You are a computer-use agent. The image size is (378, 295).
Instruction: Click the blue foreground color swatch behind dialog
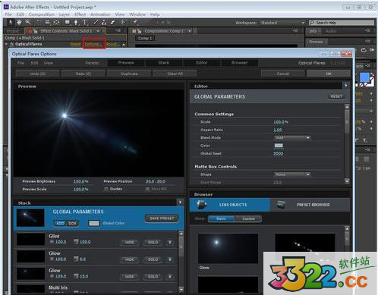point(364,77)
